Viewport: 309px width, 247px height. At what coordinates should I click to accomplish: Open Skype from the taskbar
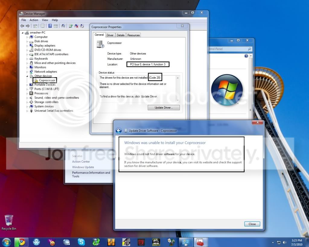81,242
